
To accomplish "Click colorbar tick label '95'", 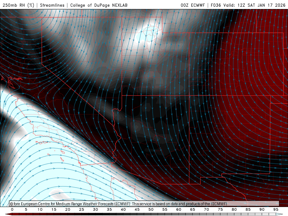I will tap(276, 210).
